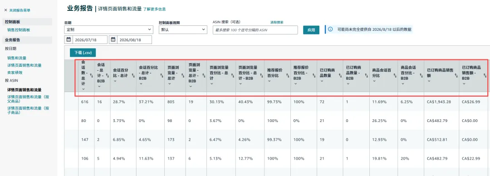Expand the chevron under 已订购商品销售额 - B2B header
Image resolution: width=490 pixels, height=176 pixels.
(x=464, y=83)
